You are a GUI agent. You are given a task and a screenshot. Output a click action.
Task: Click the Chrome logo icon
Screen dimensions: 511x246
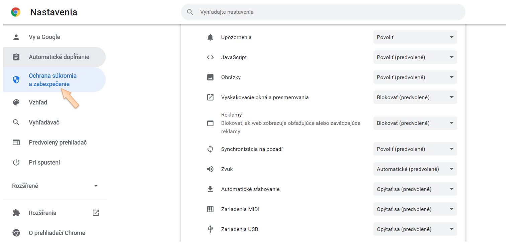(x=16, y=12)
